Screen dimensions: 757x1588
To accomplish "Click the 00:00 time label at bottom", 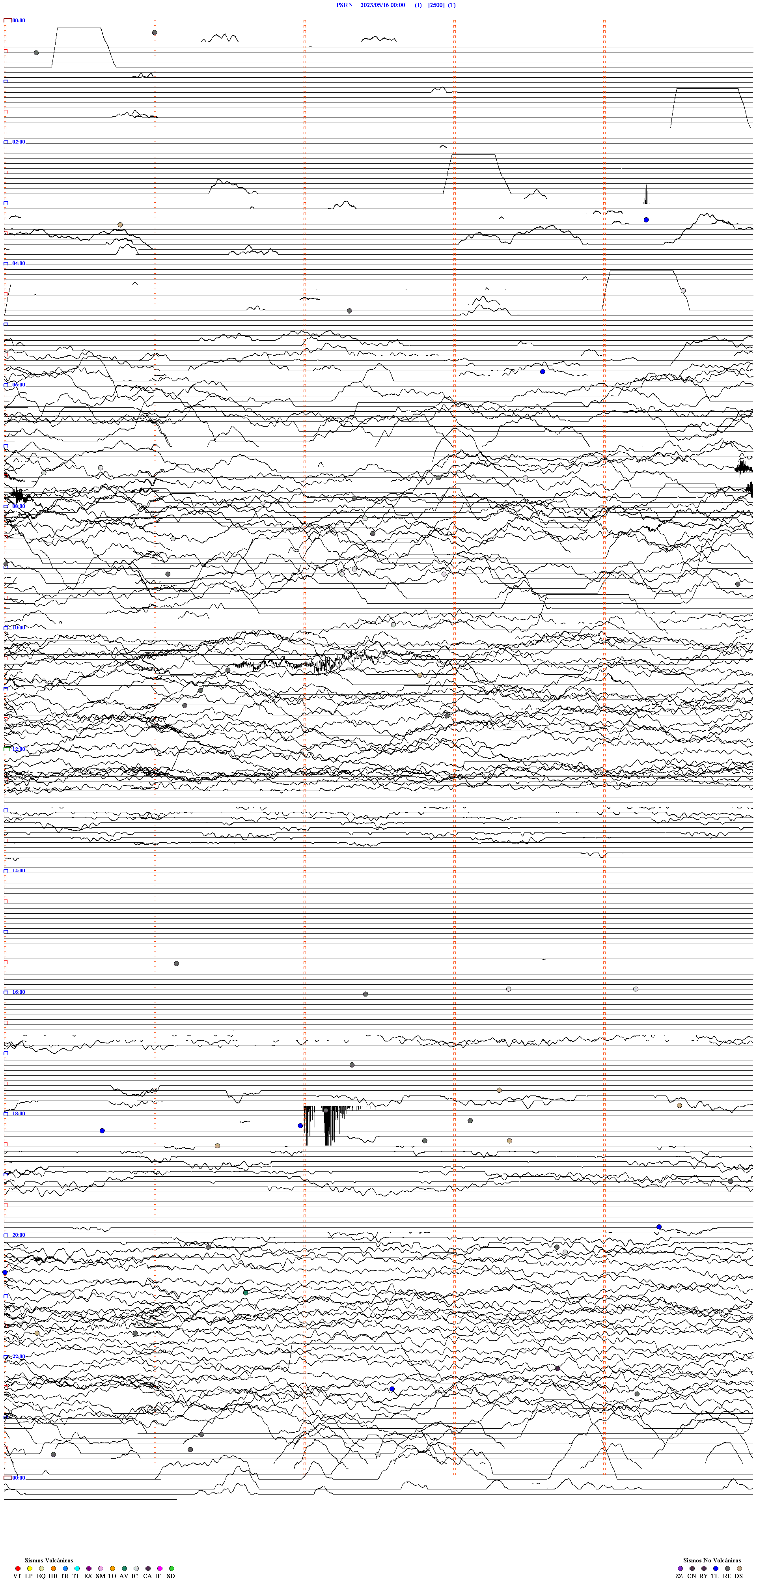I will [19, 1478].
